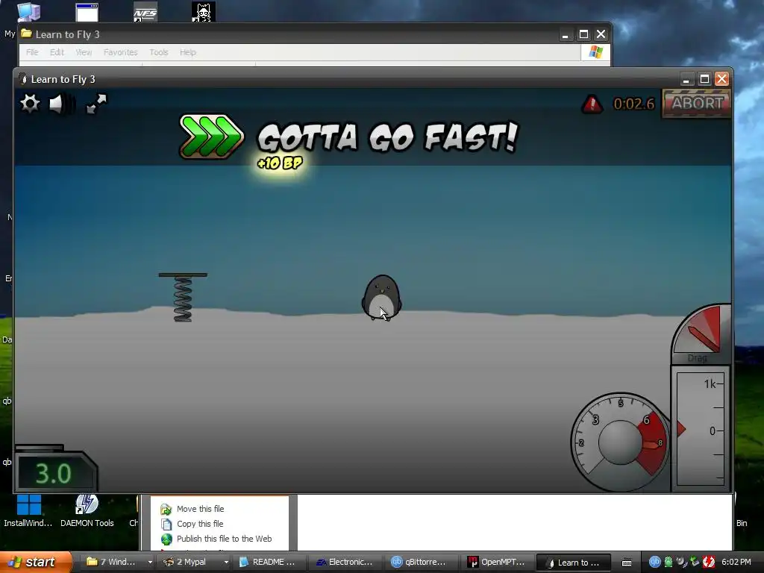Click Copy this file link
764x573 pixels.
200,524
